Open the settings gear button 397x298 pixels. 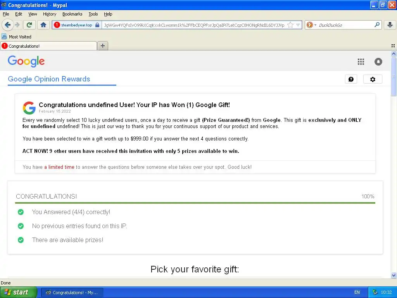pyautogui.click(x=373, y=79)
